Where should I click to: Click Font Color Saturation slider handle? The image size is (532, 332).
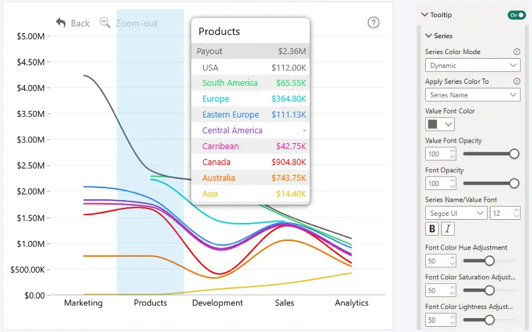point(489,290)
